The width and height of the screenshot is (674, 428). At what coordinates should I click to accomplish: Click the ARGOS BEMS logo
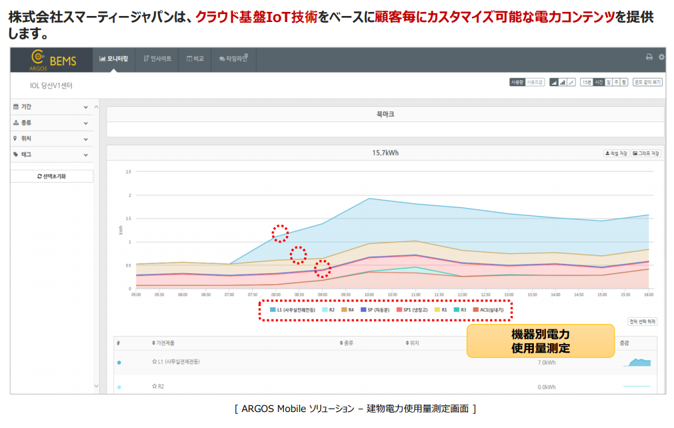53,60
